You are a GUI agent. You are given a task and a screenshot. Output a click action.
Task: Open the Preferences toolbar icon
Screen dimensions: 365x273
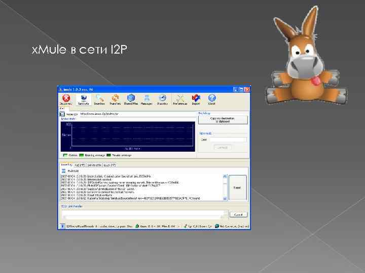point(180,100)
